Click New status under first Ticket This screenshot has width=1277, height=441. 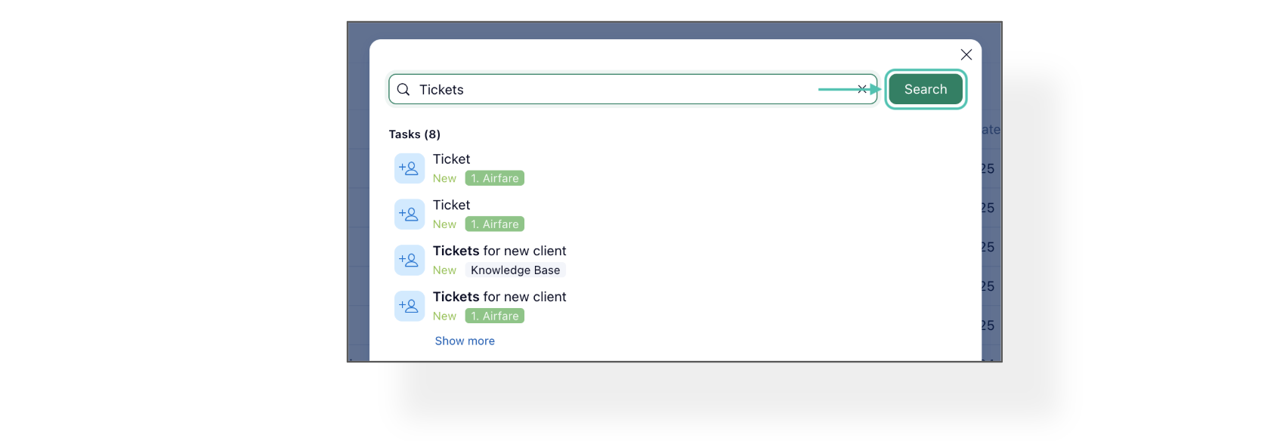444,179
